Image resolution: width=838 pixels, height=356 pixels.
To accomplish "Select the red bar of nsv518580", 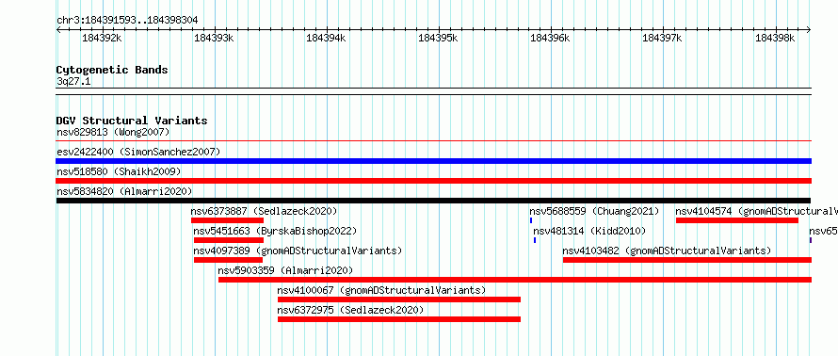I will tap(433, 181).
